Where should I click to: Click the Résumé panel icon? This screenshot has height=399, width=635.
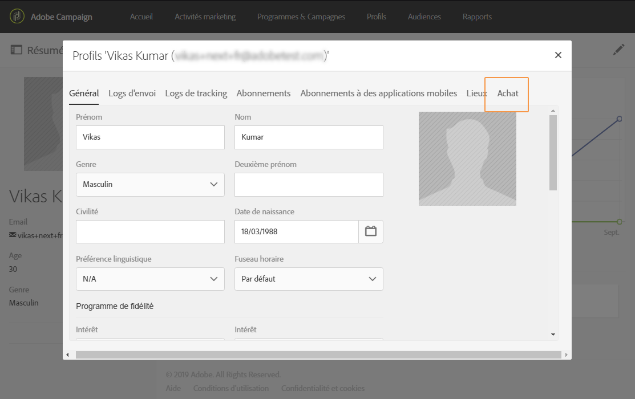[x=17, y=50]
